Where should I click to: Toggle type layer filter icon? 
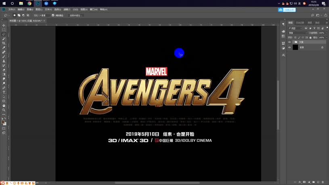pos(314,28)
